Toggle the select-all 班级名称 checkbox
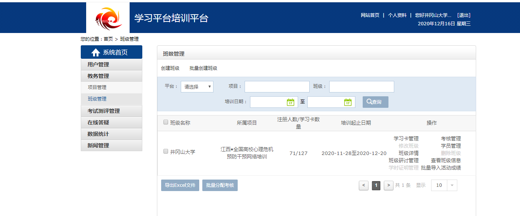This screenshot has width=520, height=216. (x=166, y=122)
